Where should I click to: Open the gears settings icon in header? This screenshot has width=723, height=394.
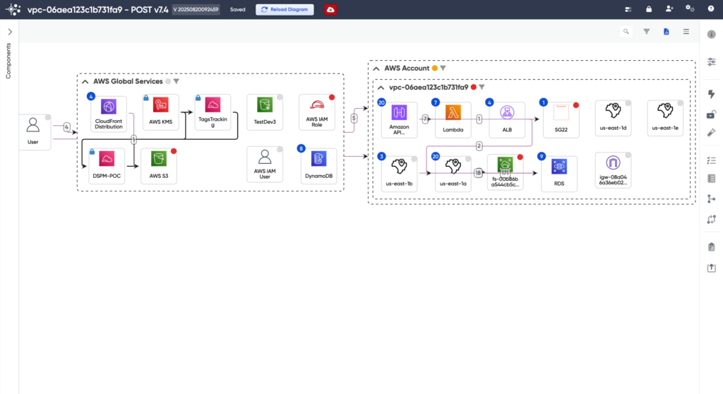pyautogui.click(x=690, y=8)
